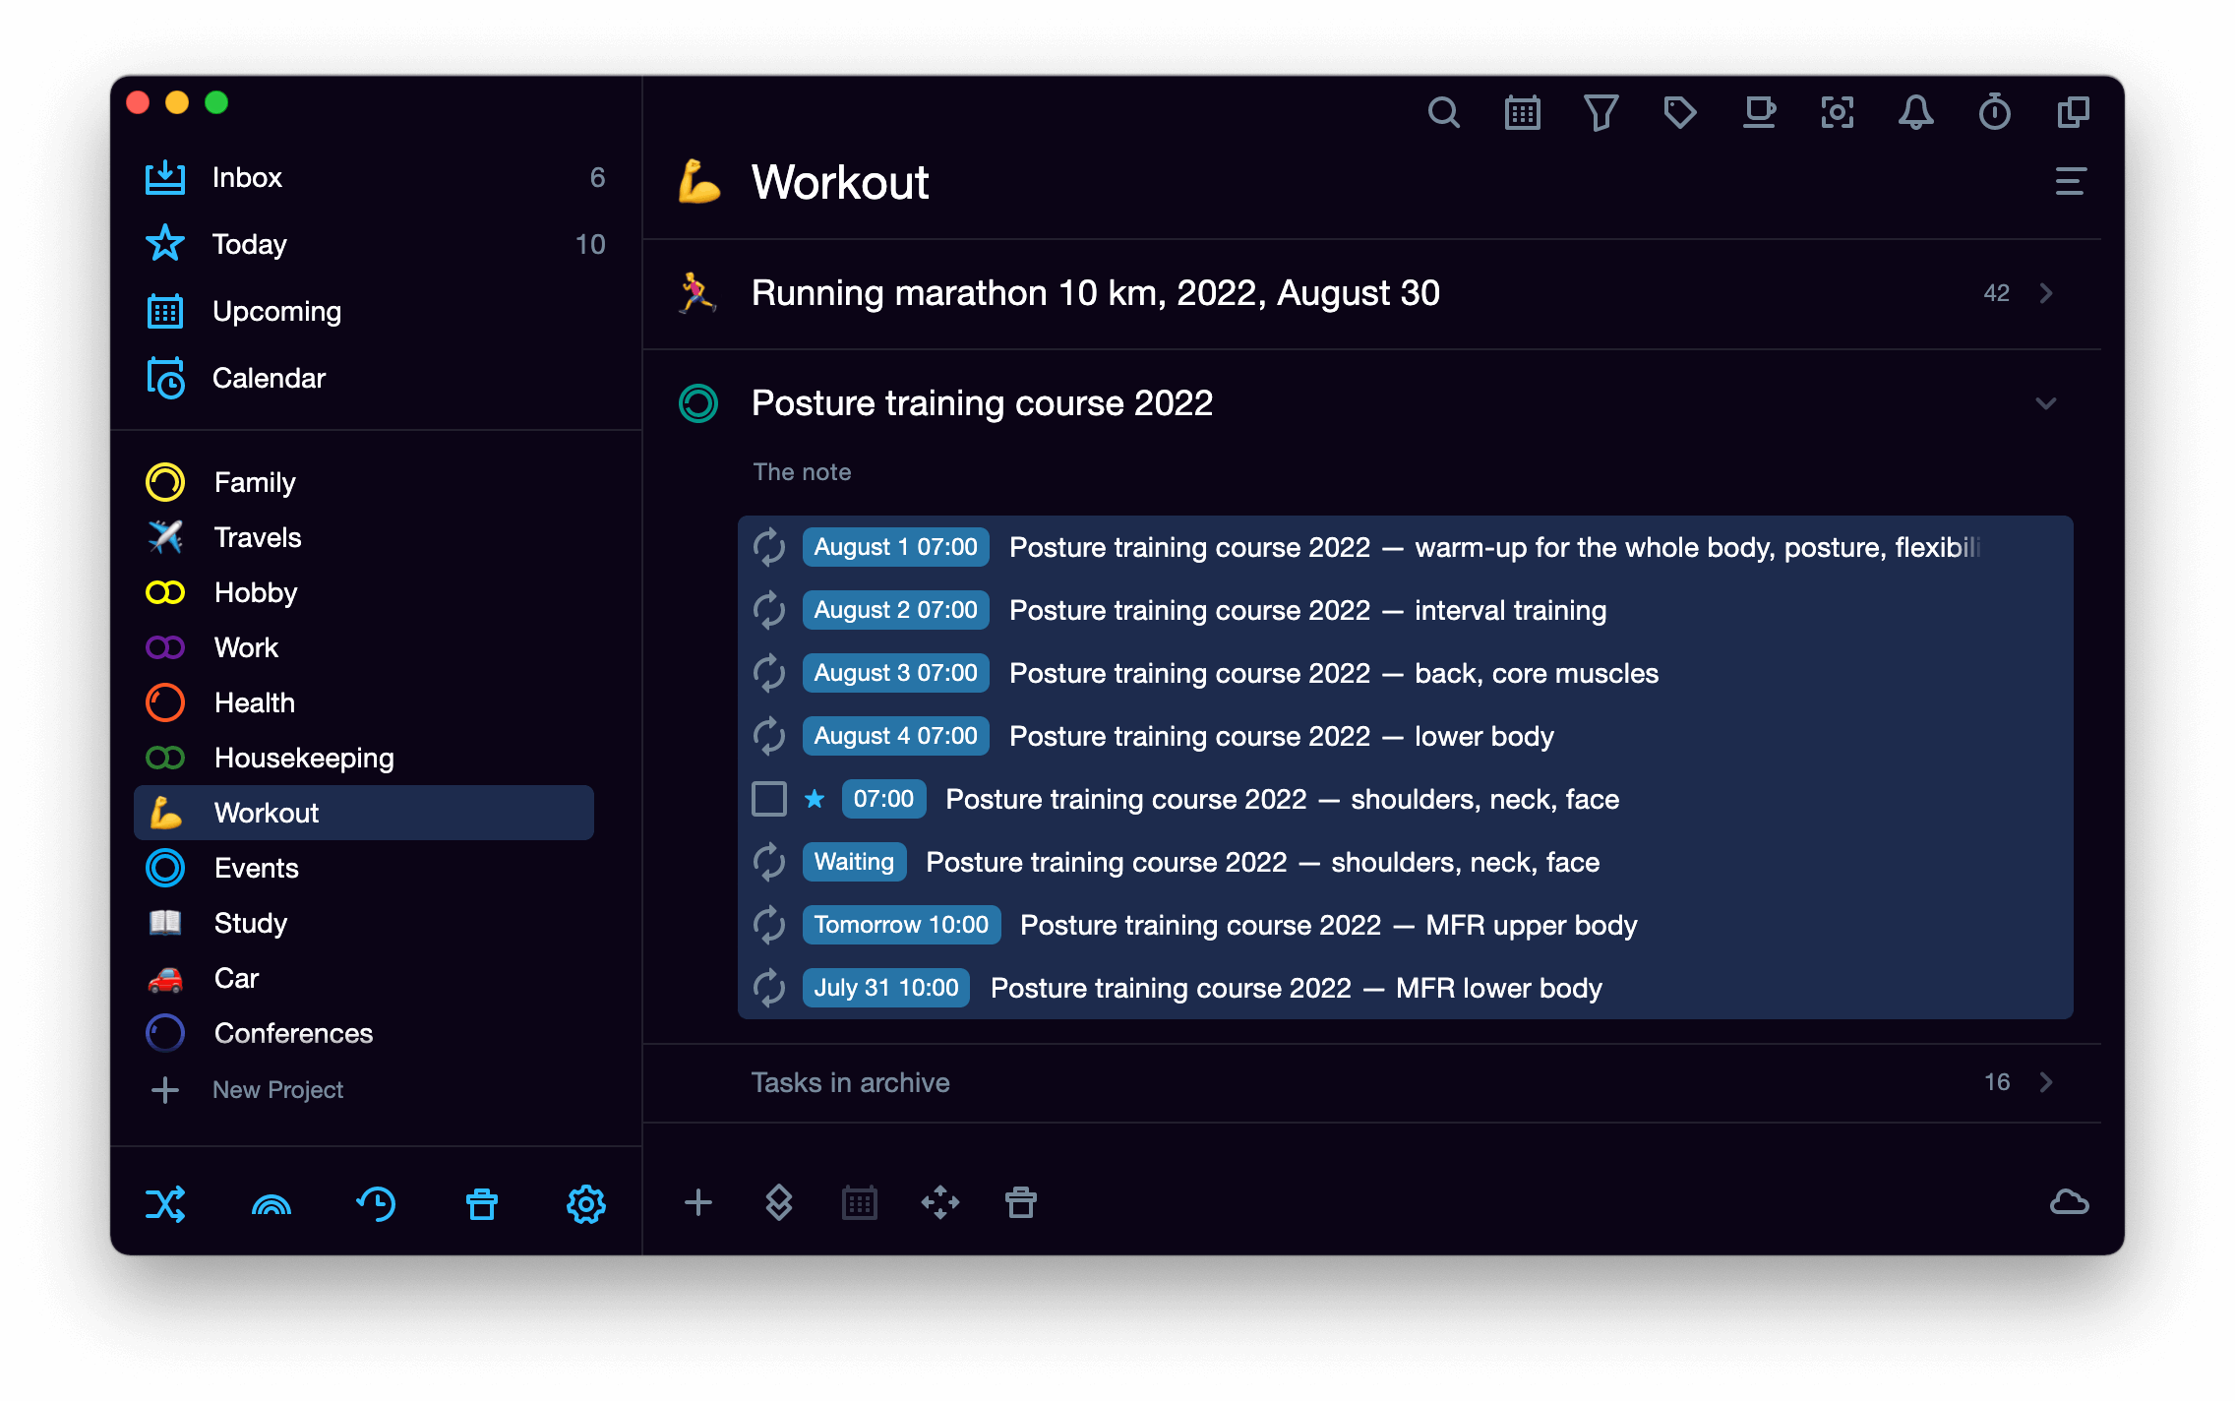
Task: Click the rainbow arc icon in sidebar footer
Action: pyautogui.click(x=272, y=1204)
